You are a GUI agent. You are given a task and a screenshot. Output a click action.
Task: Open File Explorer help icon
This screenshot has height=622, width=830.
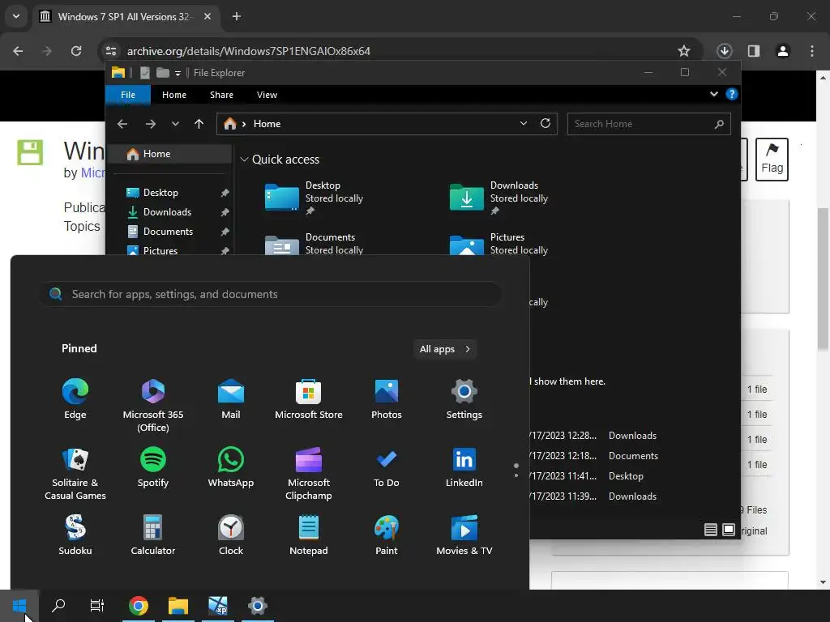coord(732,94)
